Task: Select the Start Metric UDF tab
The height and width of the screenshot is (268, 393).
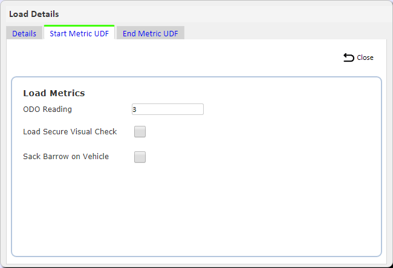Action: [79, 33]
